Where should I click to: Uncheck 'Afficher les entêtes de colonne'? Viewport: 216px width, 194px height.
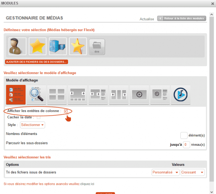[x=66, y=111]
